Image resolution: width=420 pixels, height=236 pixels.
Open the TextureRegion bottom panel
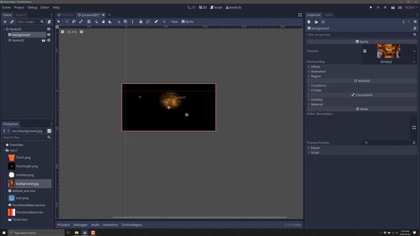coord(132,225)
